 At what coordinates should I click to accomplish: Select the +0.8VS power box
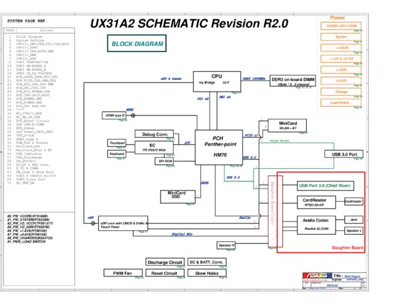click(341, 80)
